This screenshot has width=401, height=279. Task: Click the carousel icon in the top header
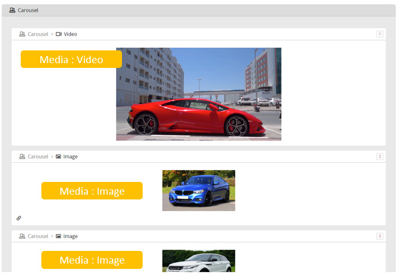[x=12, y=10]
